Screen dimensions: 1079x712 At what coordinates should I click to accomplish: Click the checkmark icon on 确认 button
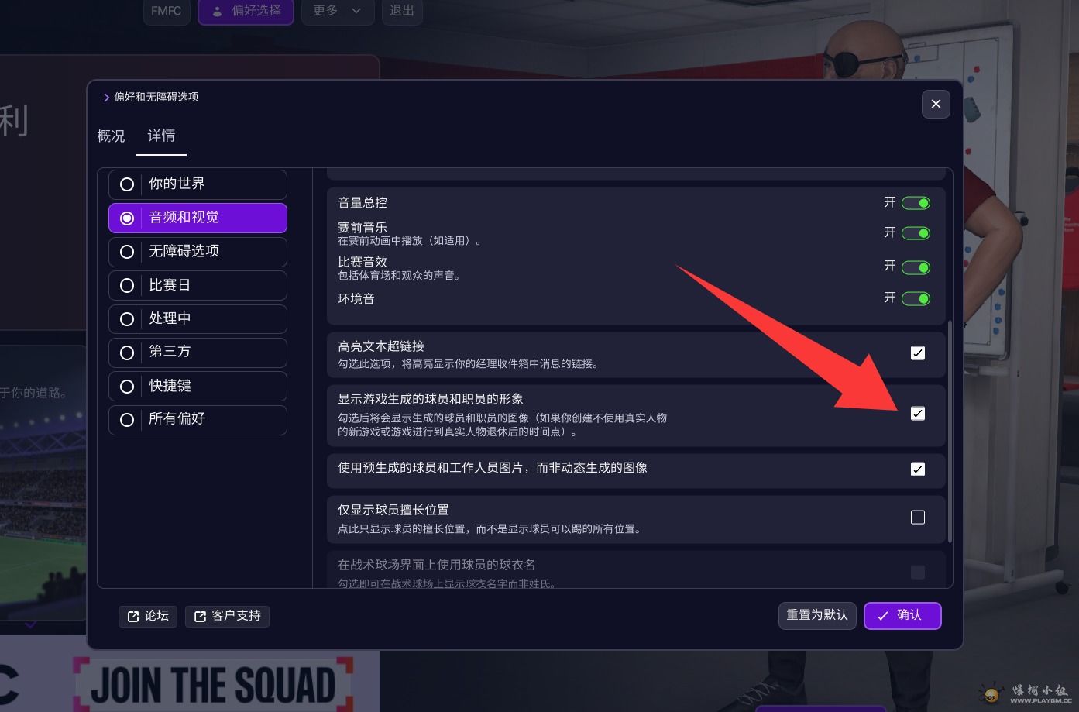click(x=882, y=616)
